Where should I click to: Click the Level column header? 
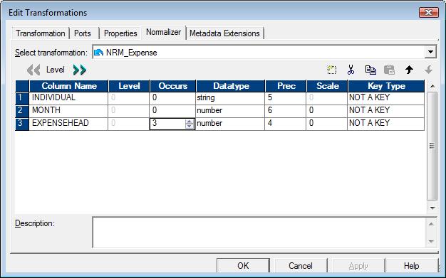coord(129,86)
